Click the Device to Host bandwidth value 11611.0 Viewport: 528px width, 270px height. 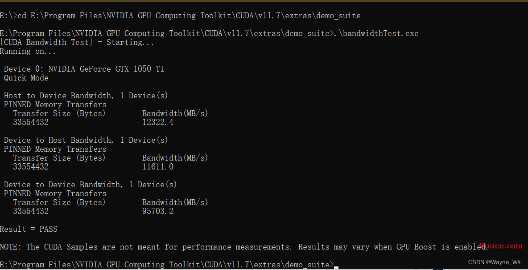[x=158, y=167]
